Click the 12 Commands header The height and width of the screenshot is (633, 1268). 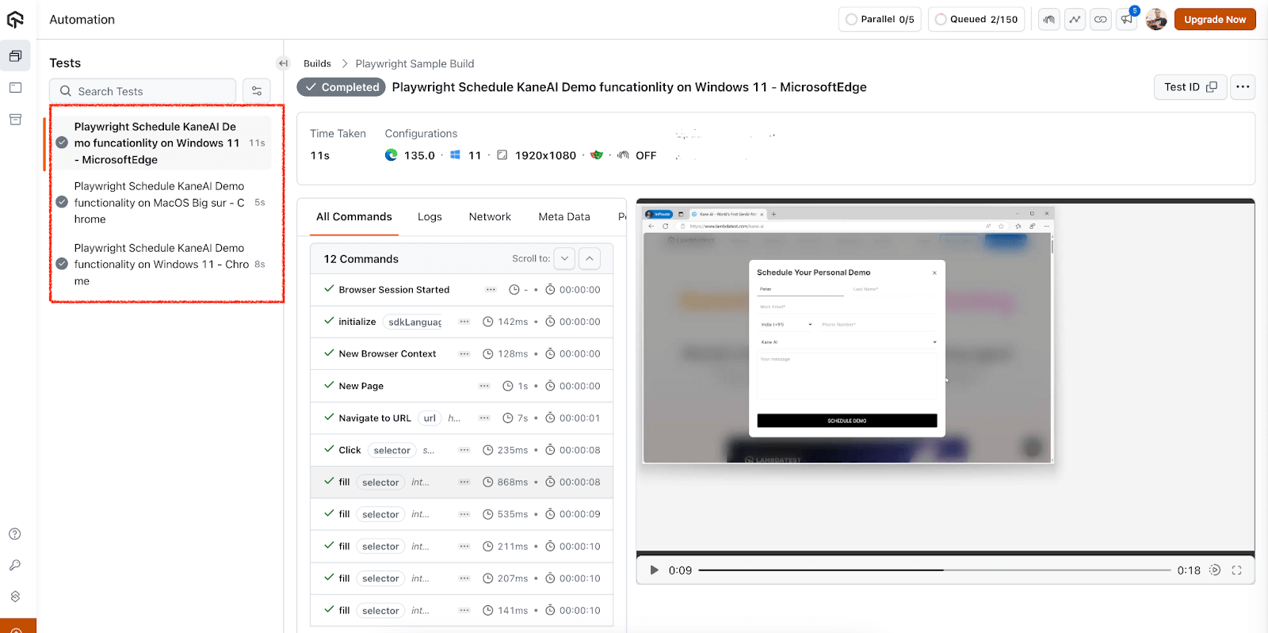361,259
